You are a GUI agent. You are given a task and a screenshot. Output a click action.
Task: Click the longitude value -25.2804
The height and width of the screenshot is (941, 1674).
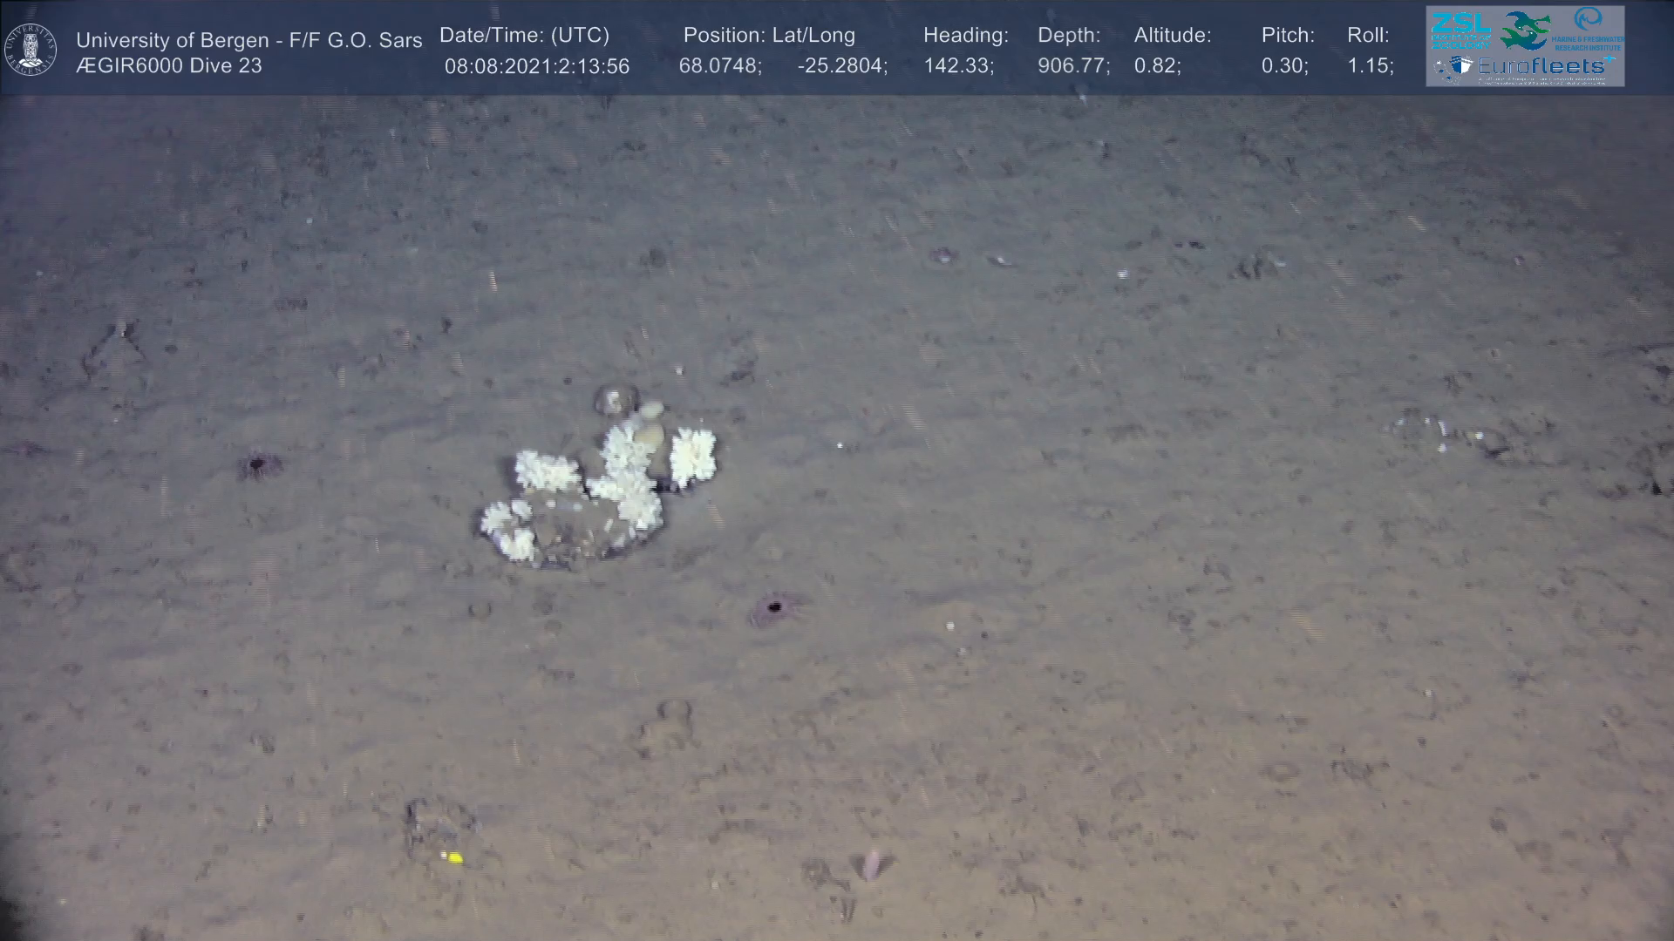(x=841, y=66)
